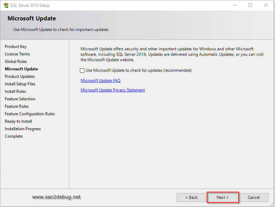Open the Microsoft Update Privacy Statement link
This screenshot has height=207, width=275.
click(x=113, y=90)
